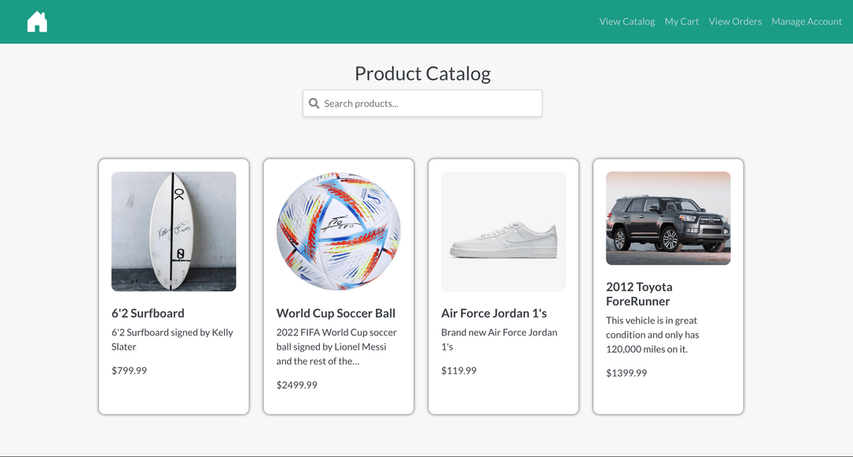
Task: Open the World Cup Soccer Ball image
Action: click(338, 231)
